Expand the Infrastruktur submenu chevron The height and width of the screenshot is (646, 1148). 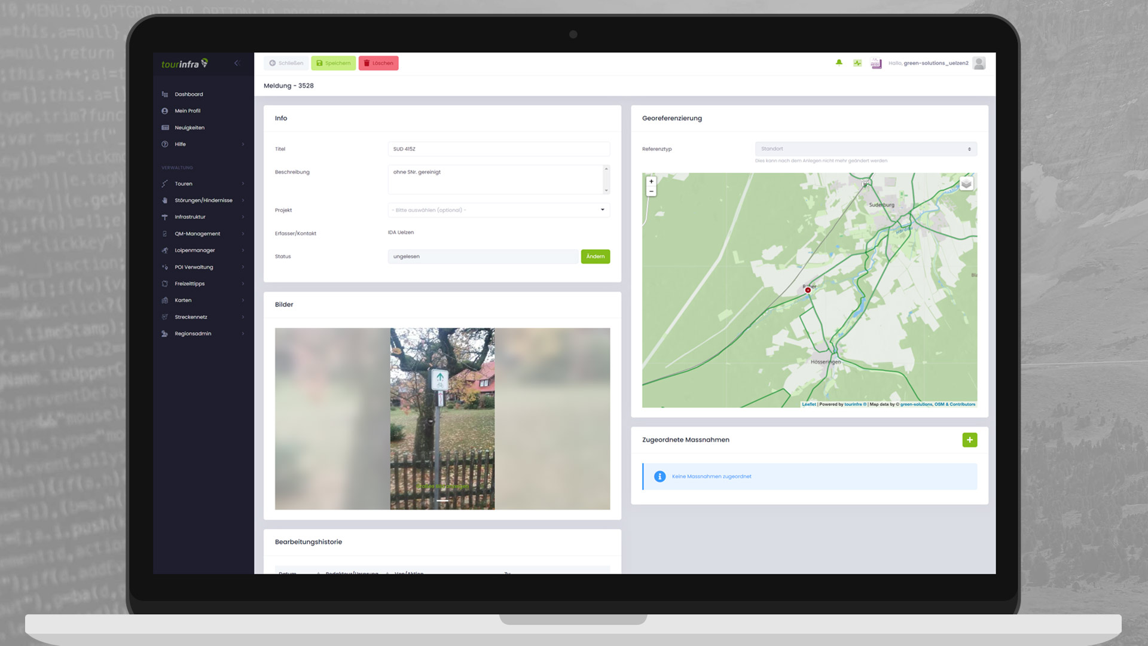click(x=243, y=217)
